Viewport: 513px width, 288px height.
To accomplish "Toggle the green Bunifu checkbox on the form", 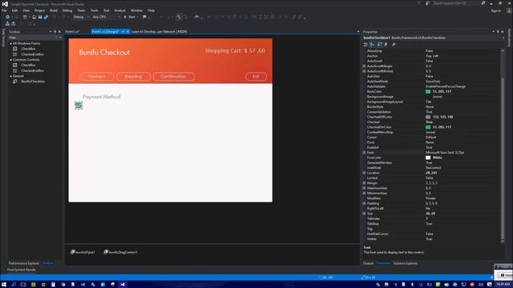I will 79,105.
